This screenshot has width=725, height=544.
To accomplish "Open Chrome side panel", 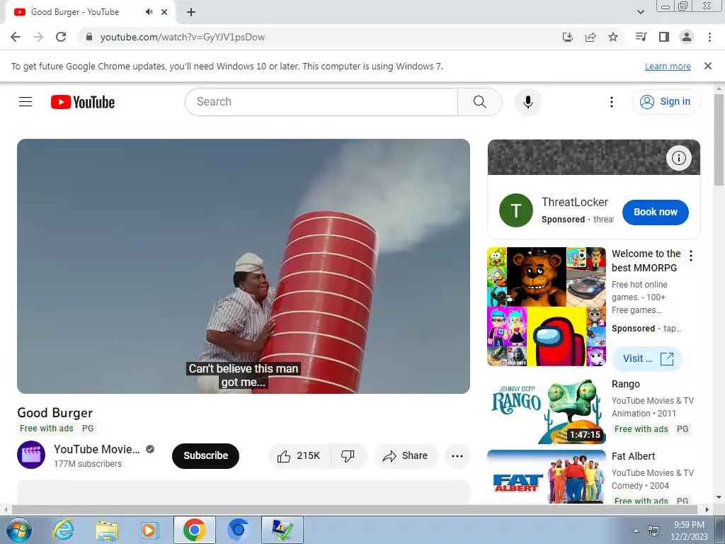I will tap(664, 37).
